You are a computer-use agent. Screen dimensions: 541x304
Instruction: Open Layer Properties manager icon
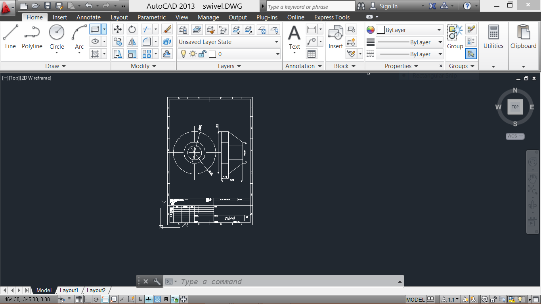pyautogui.click(x=183, y=29)
